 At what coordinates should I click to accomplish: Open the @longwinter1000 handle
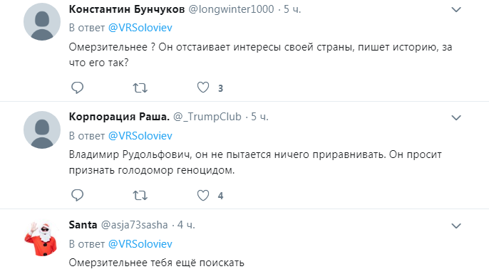coord(231,9)
